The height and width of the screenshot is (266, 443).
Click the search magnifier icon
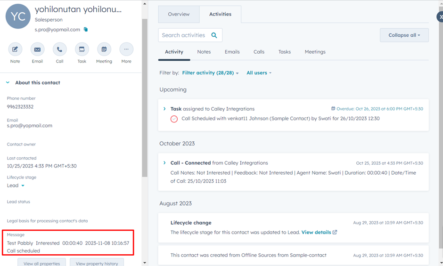click(214, 35)
